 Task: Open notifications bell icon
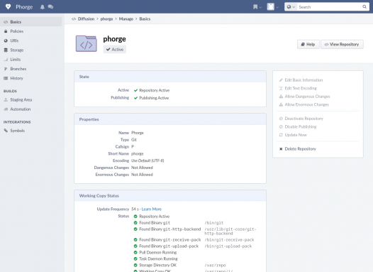[x=43, y=7]
